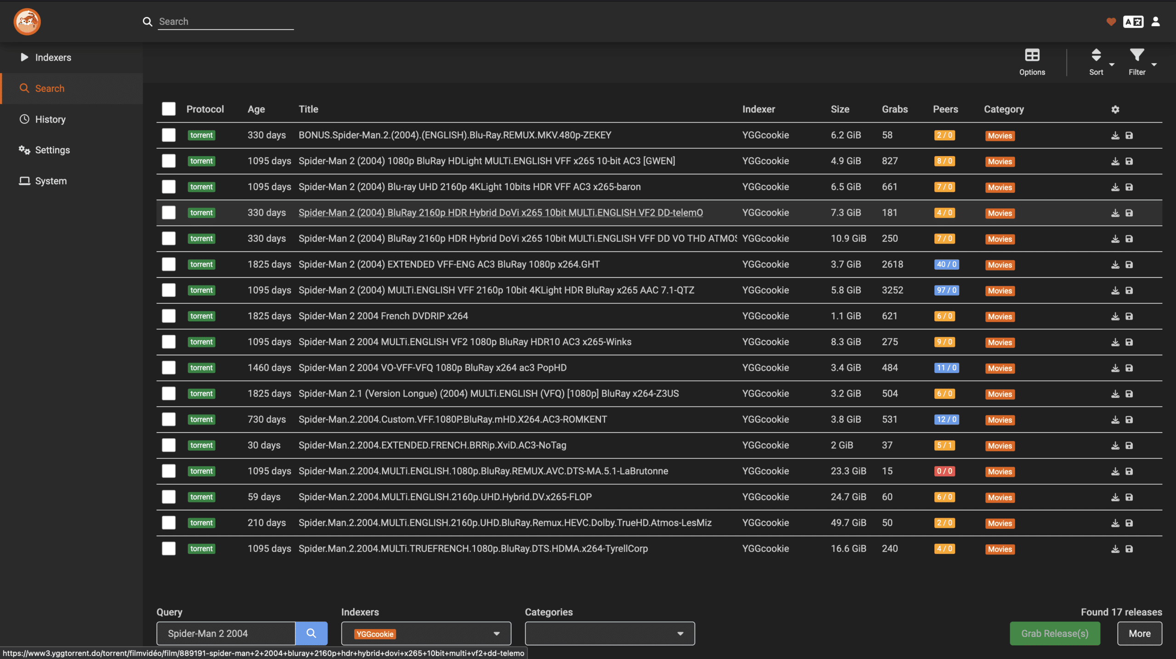Open the Spider-Man 2 DD-telemO title link
1176x659 pixels.
500,212
